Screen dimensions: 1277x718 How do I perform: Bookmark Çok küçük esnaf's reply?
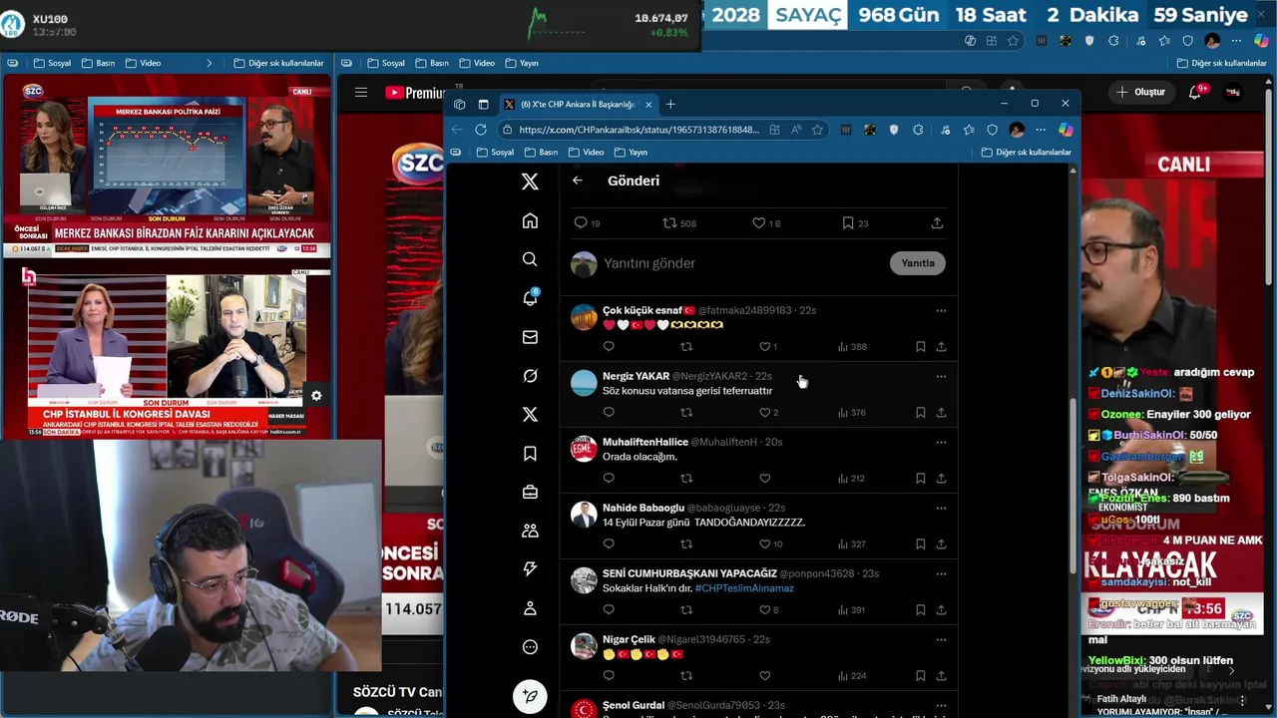pyautogui.click(x=920, y=347)
